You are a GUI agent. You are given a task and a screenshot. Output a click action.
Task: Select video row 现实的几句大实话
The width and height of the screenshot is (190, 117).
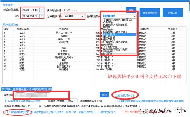pyautogui.click(x=64, y=57)
